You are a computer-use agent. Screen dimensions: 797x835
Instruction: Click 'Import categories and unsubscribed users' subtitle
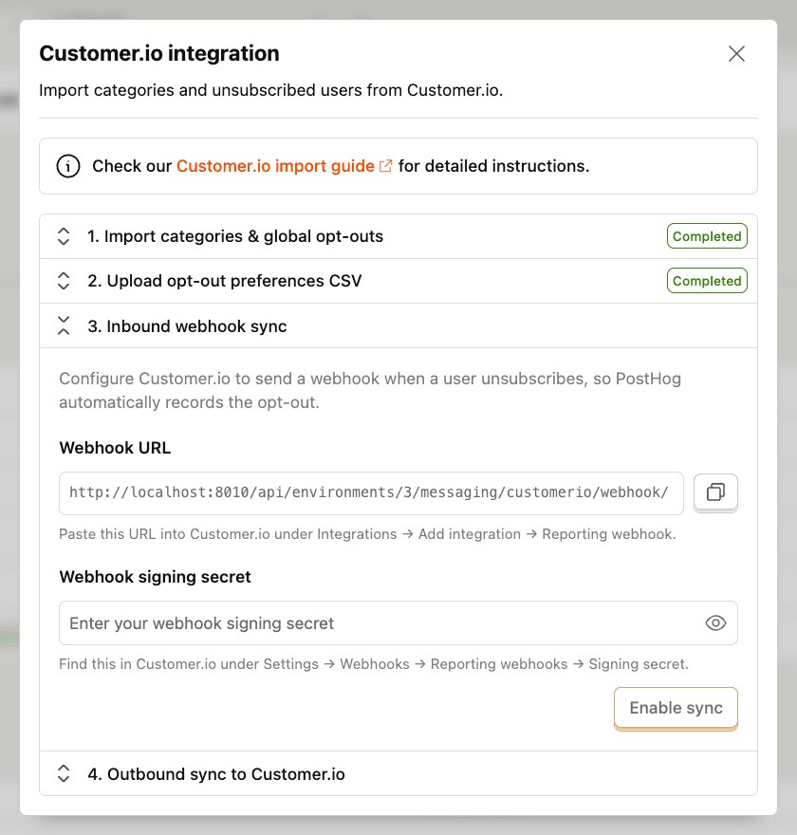click(271, 90)
